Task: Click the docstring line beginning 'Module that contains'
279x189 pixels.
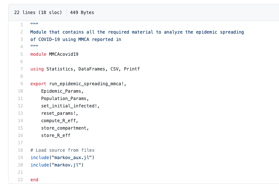Action: click(x=137, y=32)
